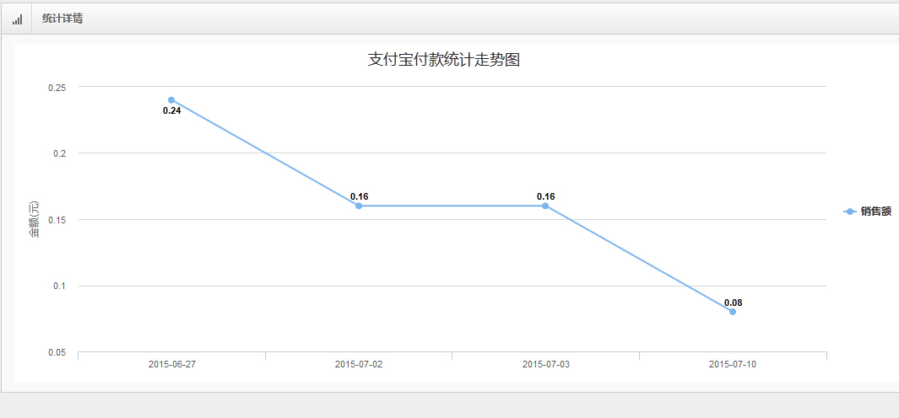Select the 2015-07-02 data point on the line
The width and height of the screenshot is (899, 418).
[x=359, y=206]
